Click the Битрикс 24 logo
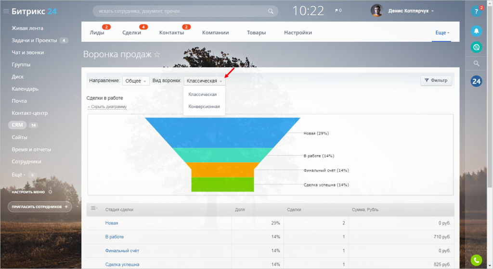493x269 pixels. [x=34, y=11]
